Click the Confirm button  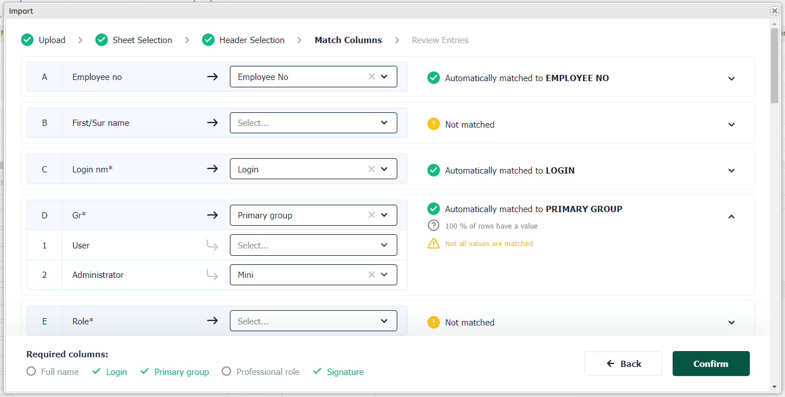[x=711, y=364]
